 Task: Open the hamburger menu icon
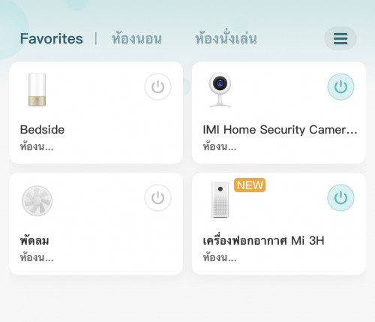(x=340, y=38)
